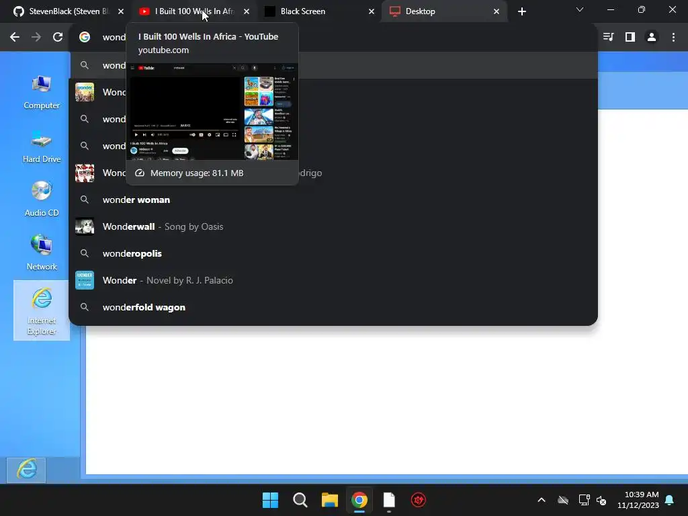Click the Wonderwall album thumbnail
This screenshot has height=516, width=688.
[85, 226]
